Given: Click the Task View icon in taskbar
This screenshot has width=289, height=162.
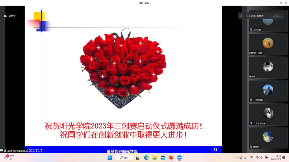Looking at the screenshot, I should 138,157.
